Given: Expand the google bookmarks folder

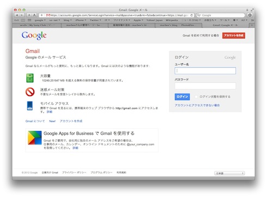Looking at the screenshot, I should 40,20.
